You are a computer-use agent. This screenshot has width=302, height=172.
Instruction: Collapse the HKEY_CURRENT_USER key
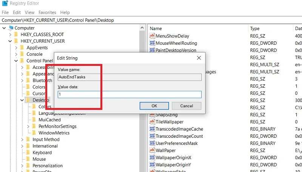[10, 41]
